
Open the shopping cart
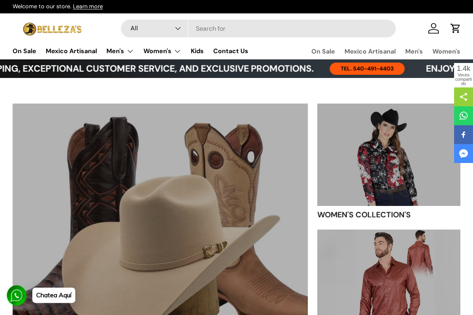pos(455,28)
